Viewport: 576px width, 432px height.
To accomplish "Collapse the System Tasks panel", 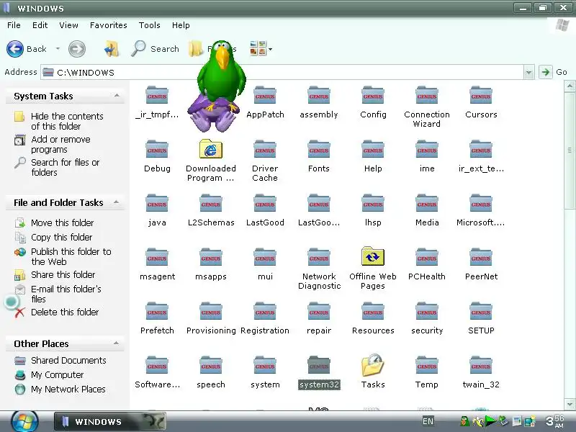I will pyautogui.click(x=117, y=96).
